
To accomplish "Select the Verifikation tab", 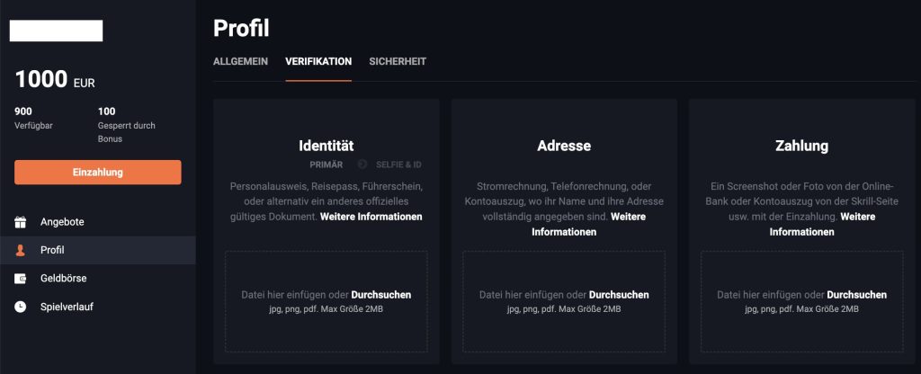I will pyautogui.click(x=318, y=61).
